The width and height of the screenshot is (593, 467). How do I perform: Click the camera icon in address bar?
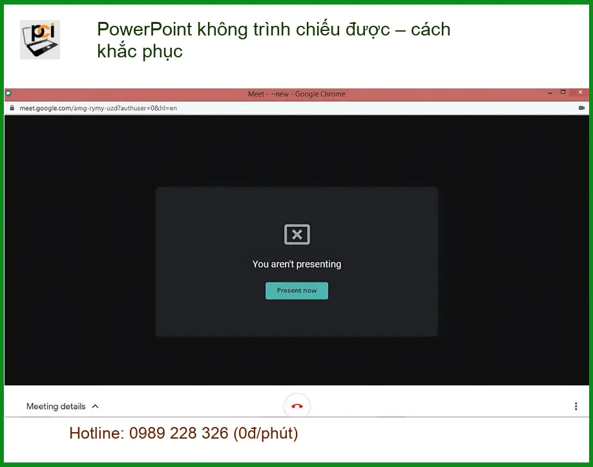[x=581, y=108]
